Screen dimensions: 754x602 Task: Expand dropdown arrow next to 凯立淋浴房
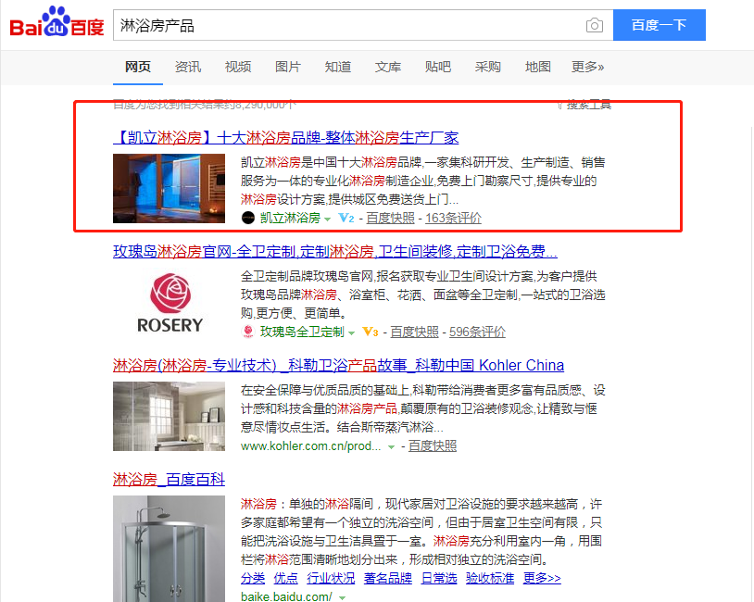pos(328,219)
